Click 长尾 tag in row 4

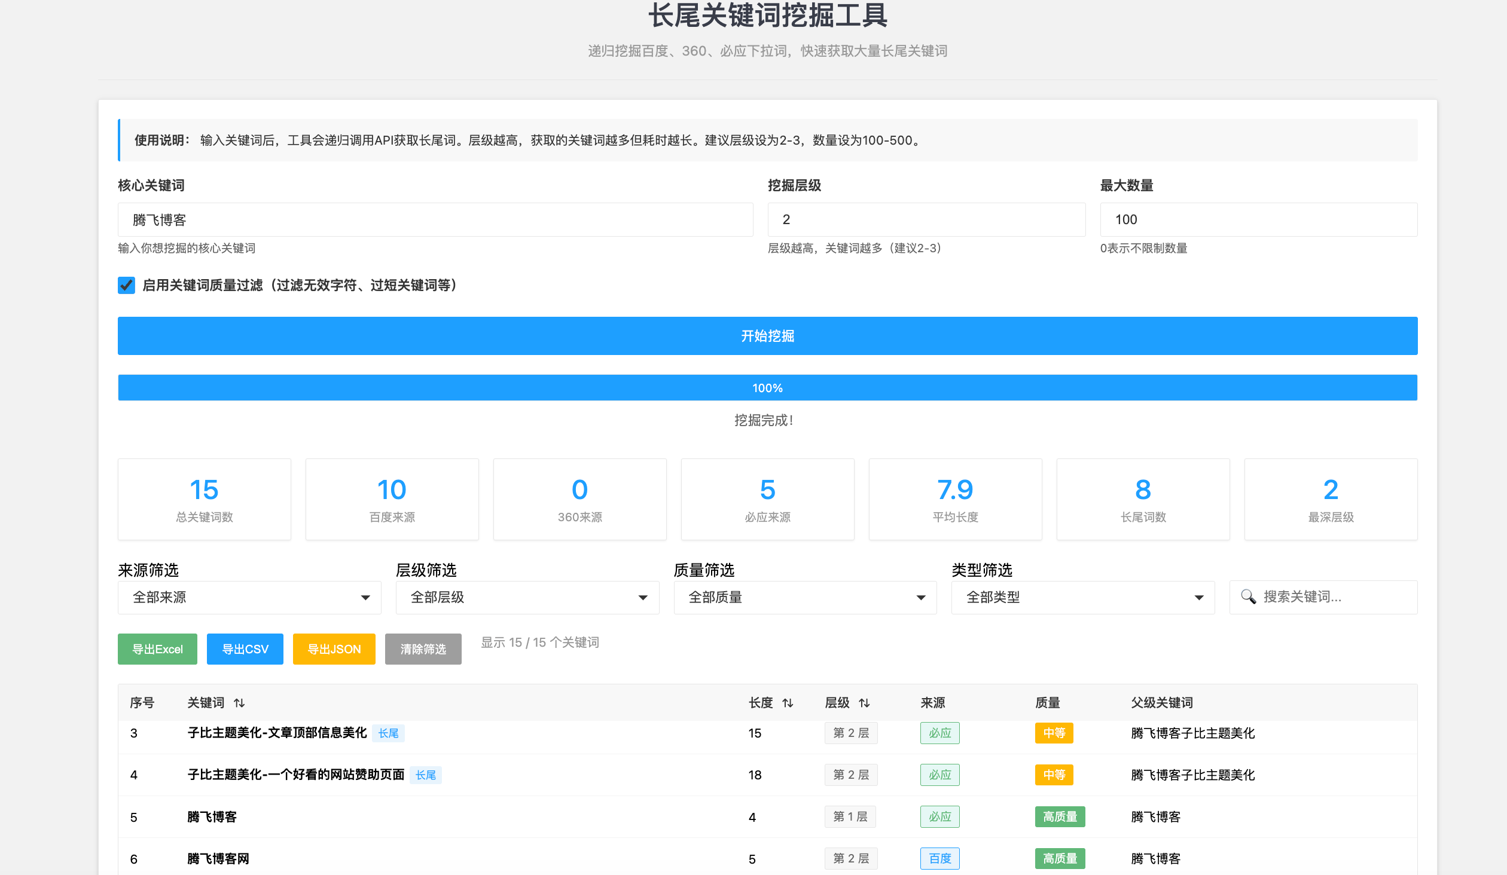(426, 775)
